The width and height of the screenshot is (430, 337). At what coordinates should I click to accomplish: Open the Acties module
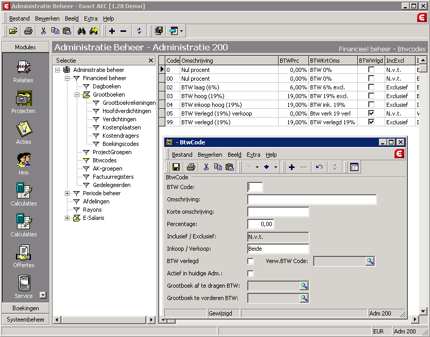pos(24,133)
